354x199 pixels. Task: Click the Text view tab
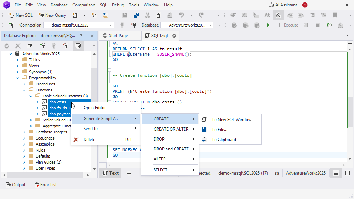point(110,173)
